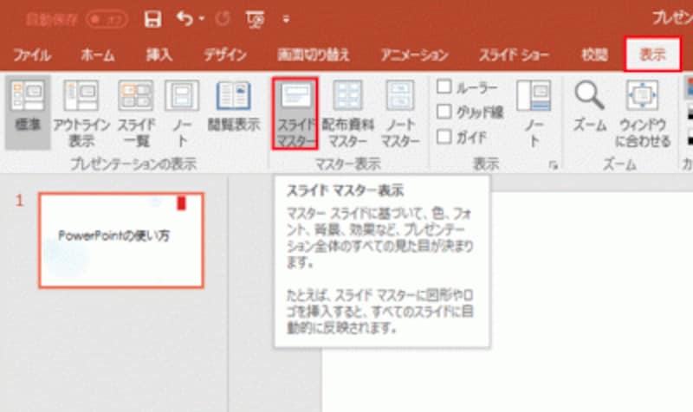The height and width of the screenshot is (412, 693).
Task: Open ノート page view in presentation views
Action: (182, 113)
